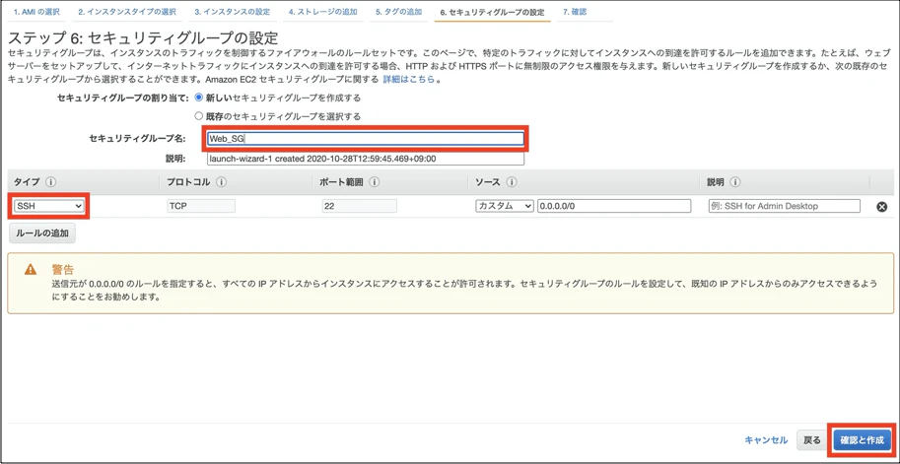This screenshot has height=464, width=900.
Task: Select 既存のセキュリティグループを選択する radio button
Action: point(199,116)
